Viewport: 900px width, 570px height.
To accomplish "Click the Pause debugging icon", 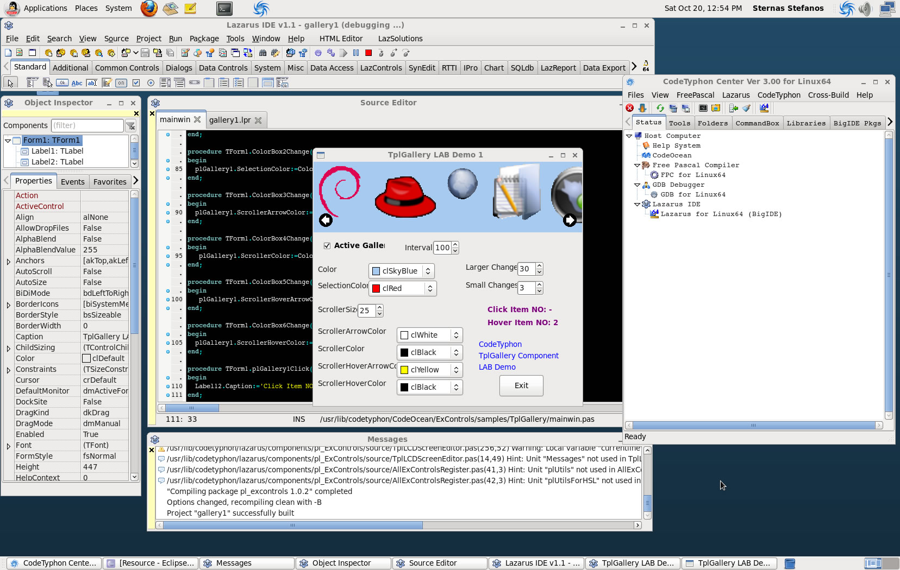I will [356, 53].
